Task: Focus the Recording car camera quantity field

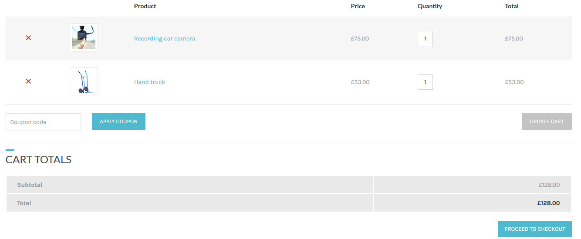Action: pyautogui.click(x=425, y=38)
